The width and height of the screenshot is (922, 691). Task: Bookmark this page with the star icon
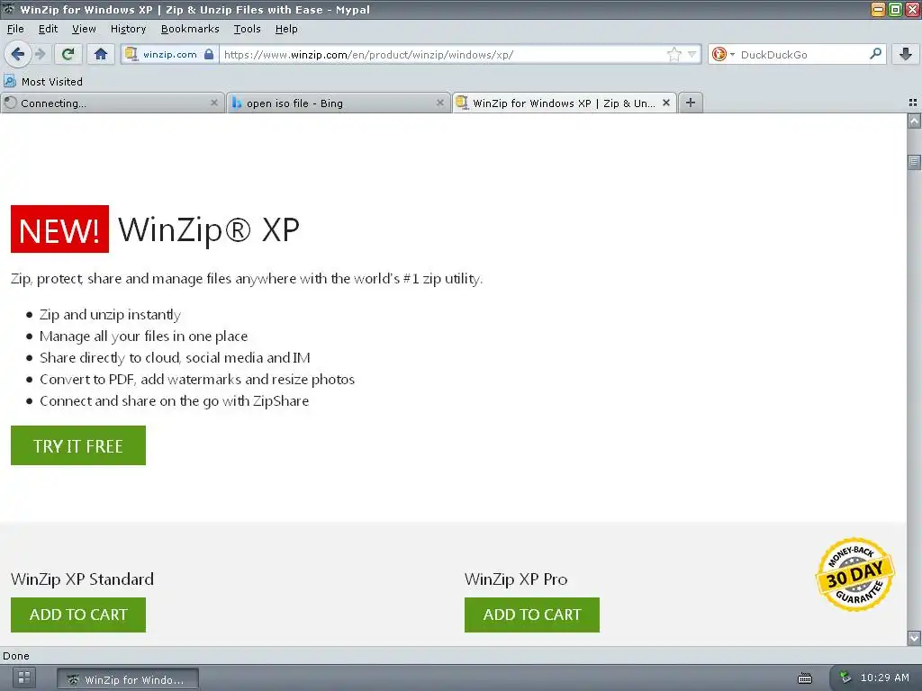pos(673,55)
